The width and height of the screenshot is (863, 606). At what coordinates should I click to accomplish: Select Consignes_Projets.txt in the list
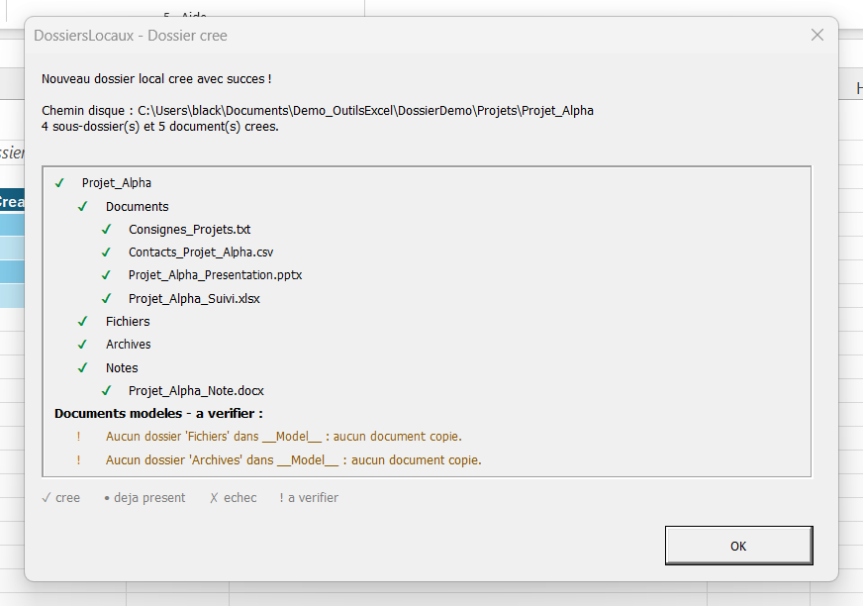point(189,229)
